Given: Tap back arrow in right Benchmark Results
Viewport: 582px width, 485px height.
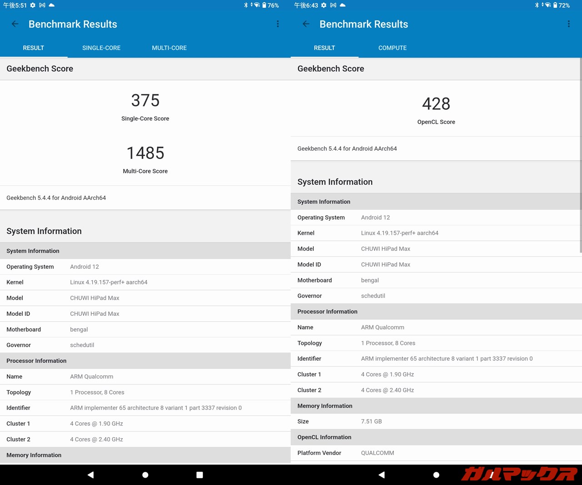Looking at the screenshot, I should click(306, 24).
